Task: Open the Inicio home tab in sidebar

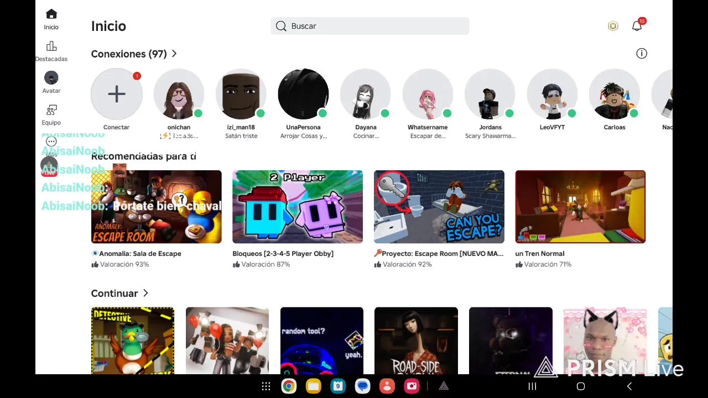Action: pyautogui.click(x=51, y=19)
